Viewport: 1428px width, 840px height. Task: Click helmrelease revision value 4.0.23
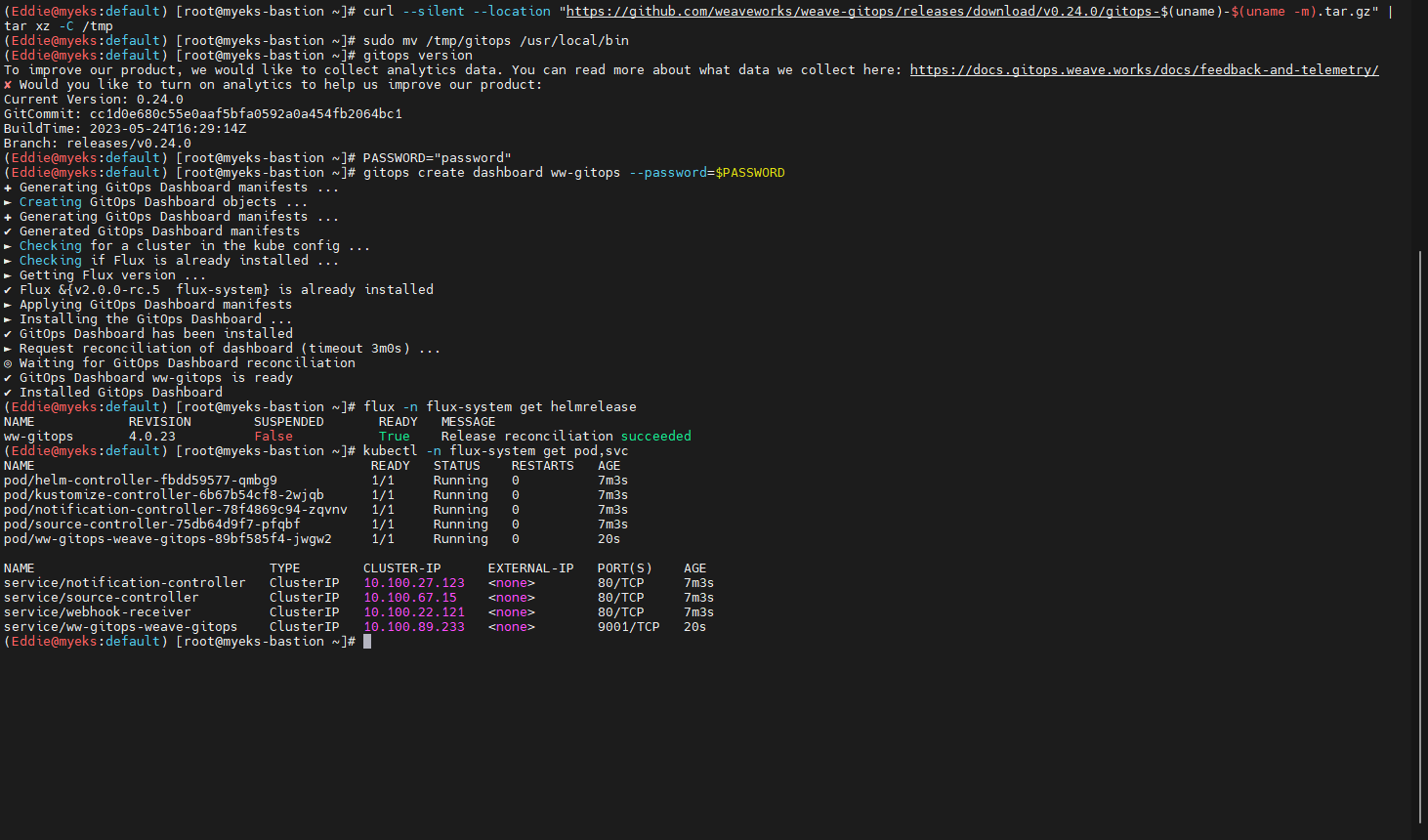(x=152, y=437)
